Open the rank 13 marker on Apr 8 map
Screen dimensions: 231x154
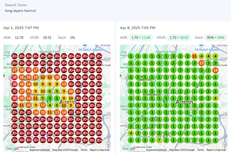pyautogui.click(x=201, y=63)
